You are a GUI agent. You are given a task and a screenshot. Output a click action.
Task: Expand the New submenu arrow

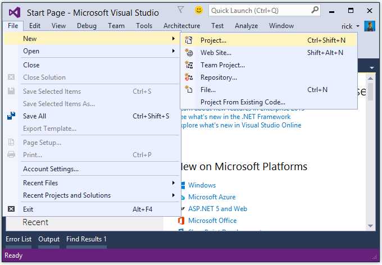(x=174, y=39)
